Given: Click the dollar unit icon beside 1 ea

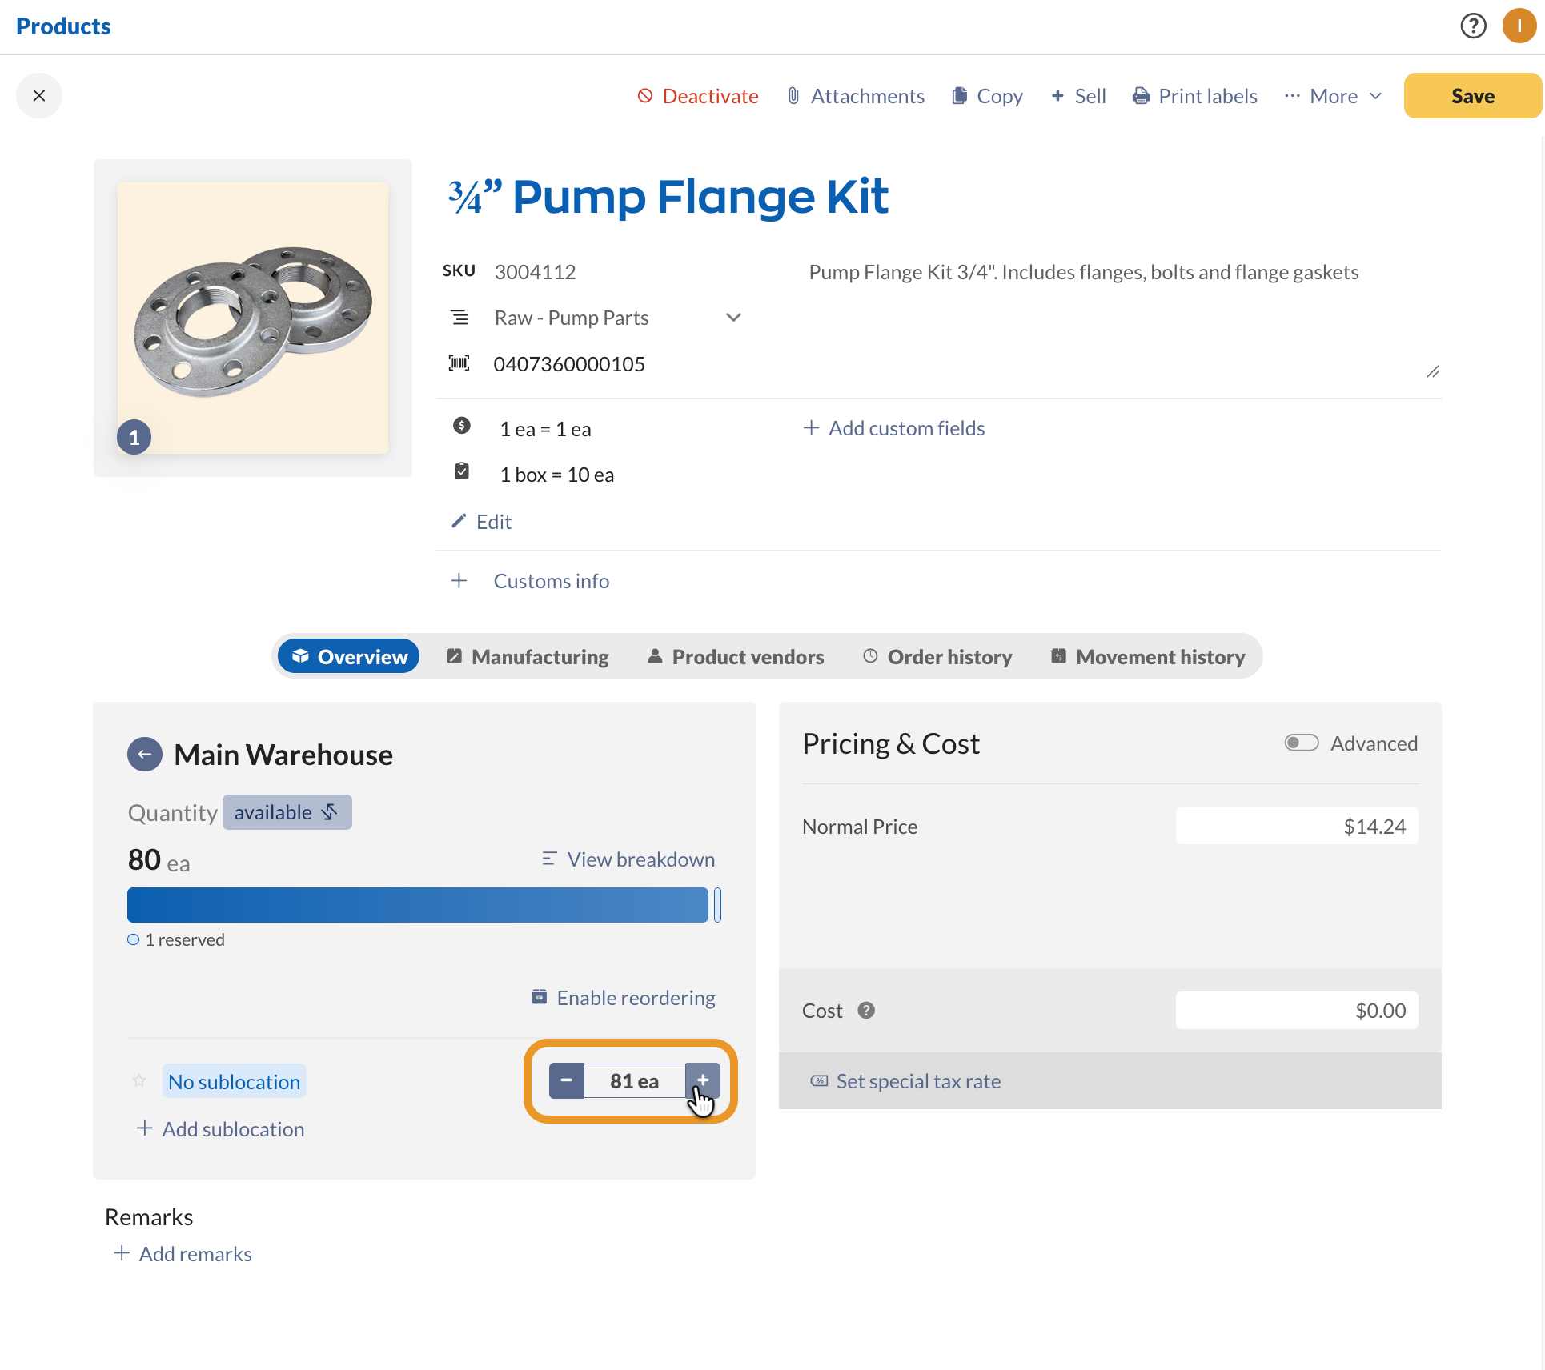Looking at the screenshot, I should [x=462, y=425].
